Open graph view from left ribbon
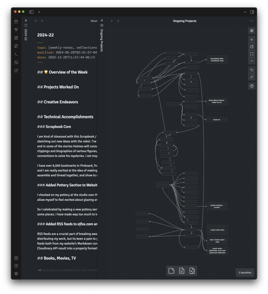 (16, 30)
